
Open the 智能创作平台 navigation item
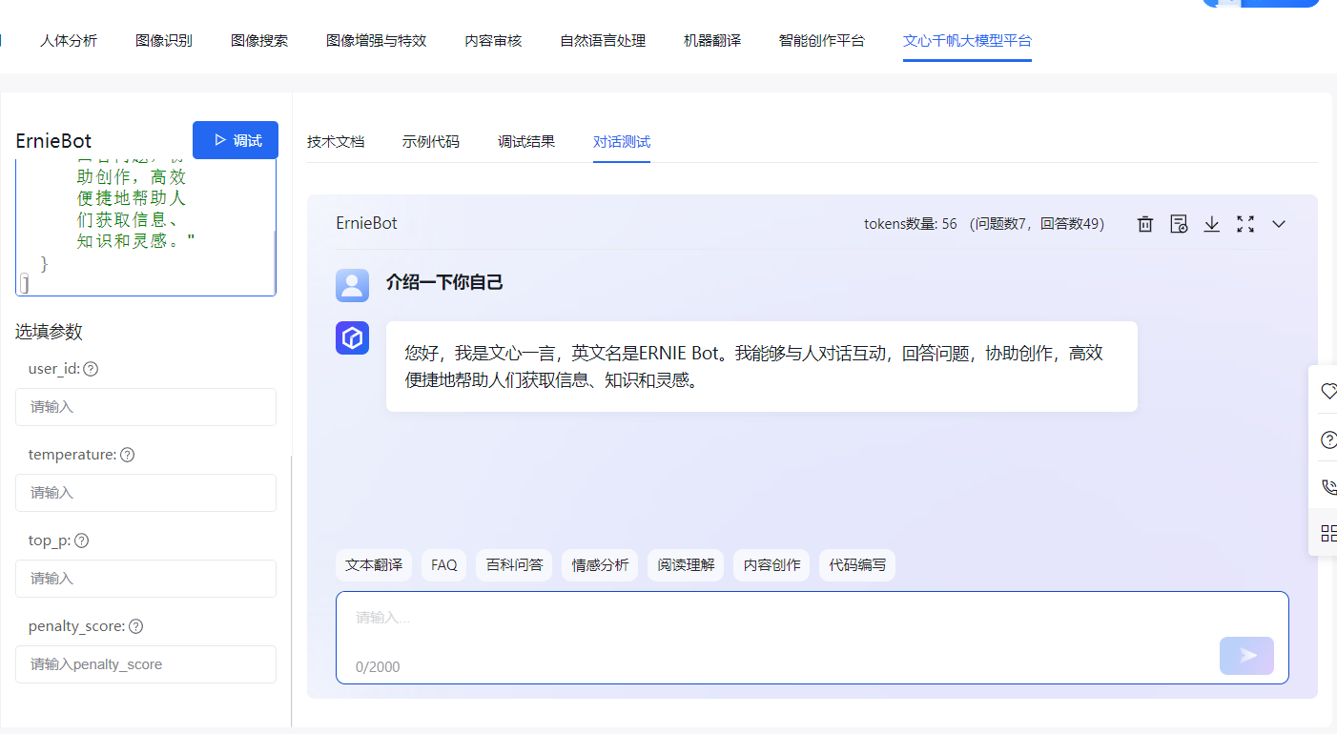pos(822,41)
